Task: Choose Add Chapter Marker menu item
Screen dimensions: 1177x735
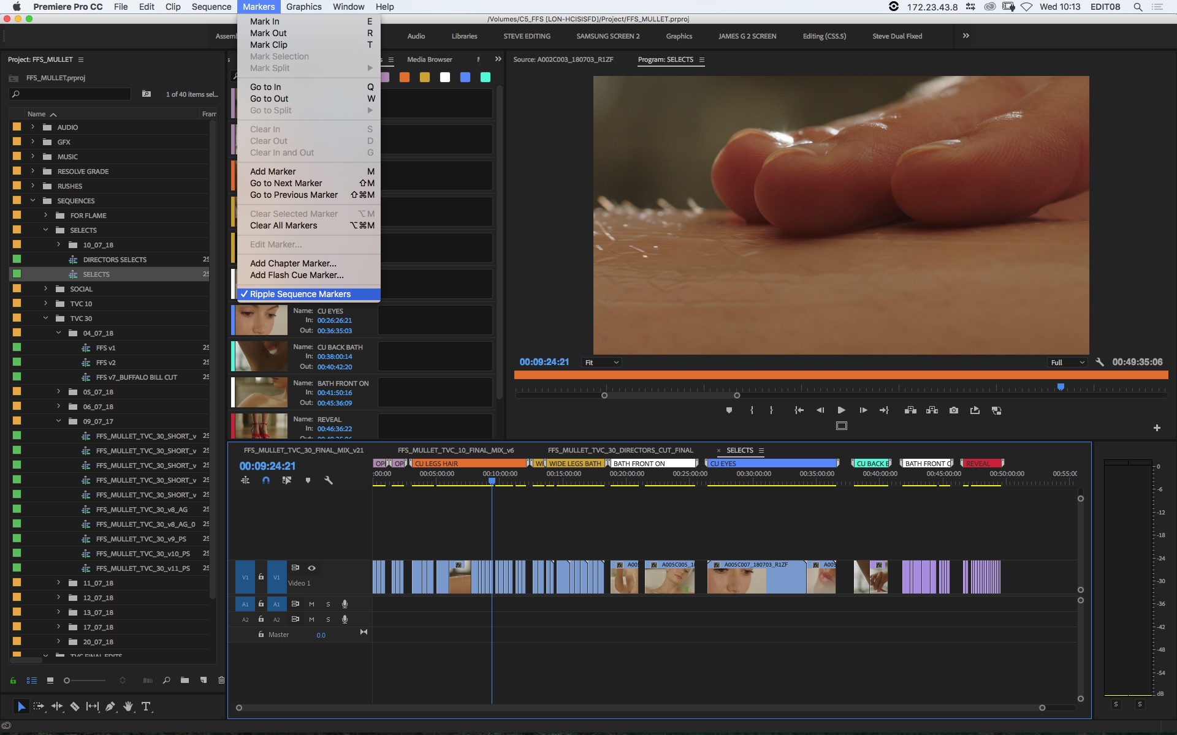Action: click(309, 263)
